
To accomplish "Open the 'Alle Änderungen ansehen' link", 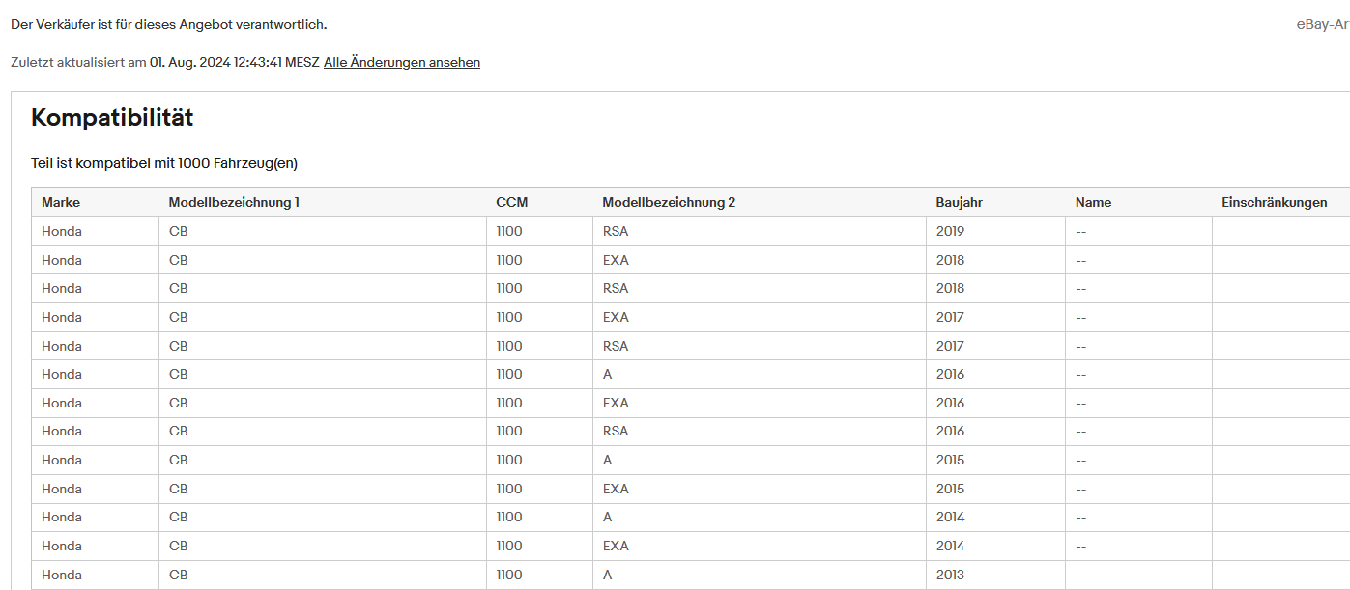I will pos(401,63).
